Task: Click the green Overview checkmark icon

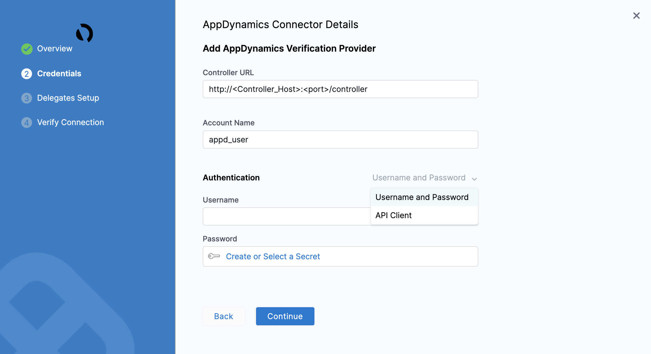Action: (x=27, y=49)
